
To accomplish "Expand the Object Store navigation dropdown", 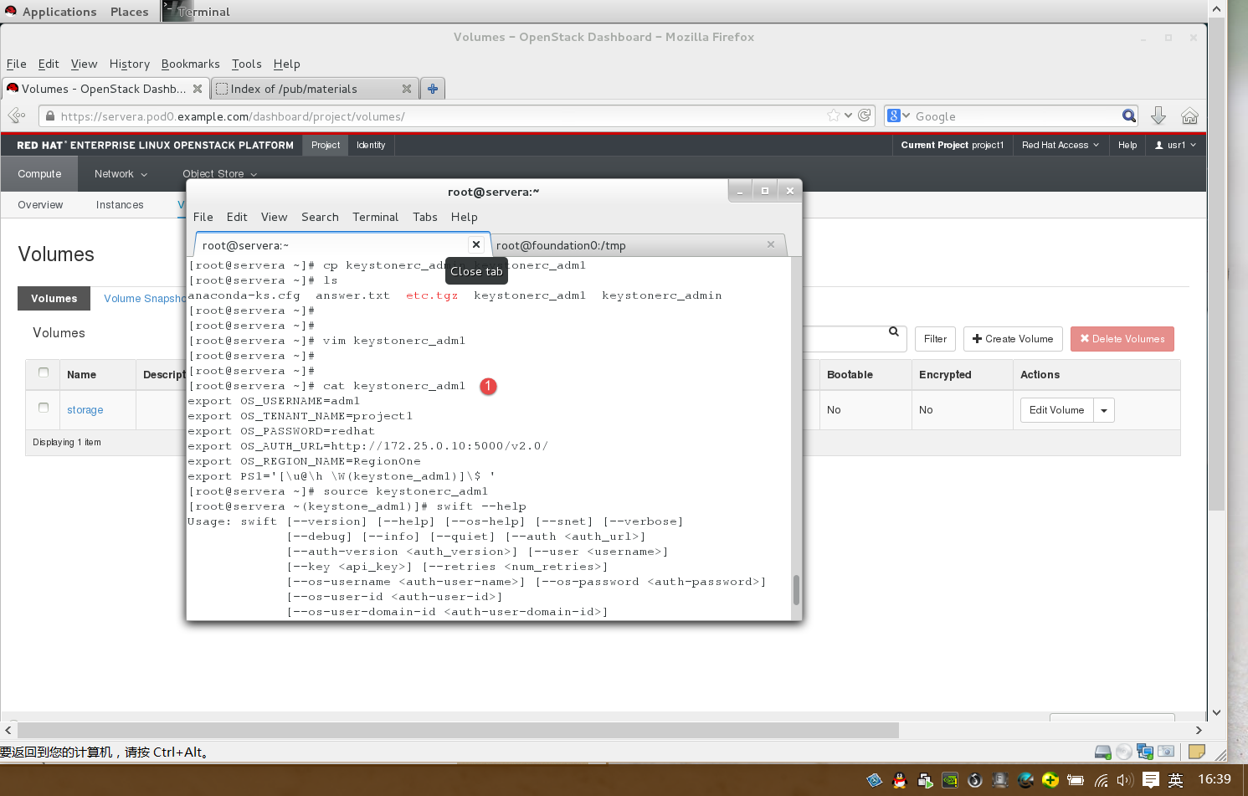I will coord(220,174).
